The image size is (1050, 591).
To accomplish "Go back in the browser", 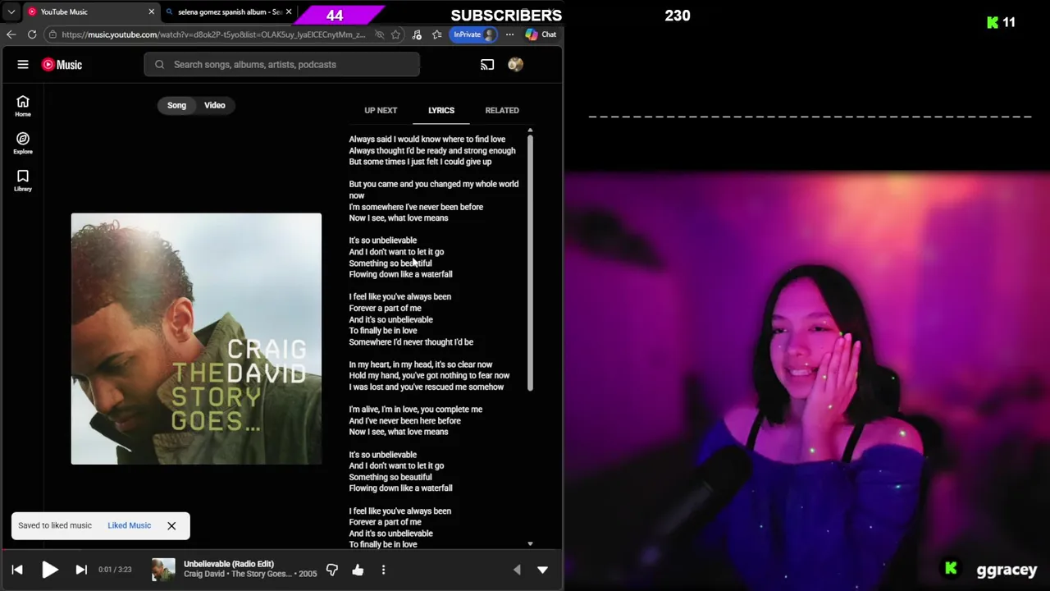I will [x=11, y=34].
